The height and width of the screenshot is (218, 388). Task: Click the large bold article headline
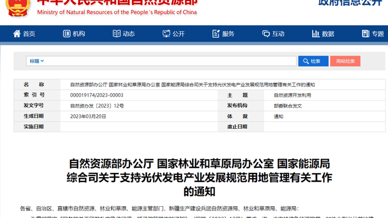(199, 178)
